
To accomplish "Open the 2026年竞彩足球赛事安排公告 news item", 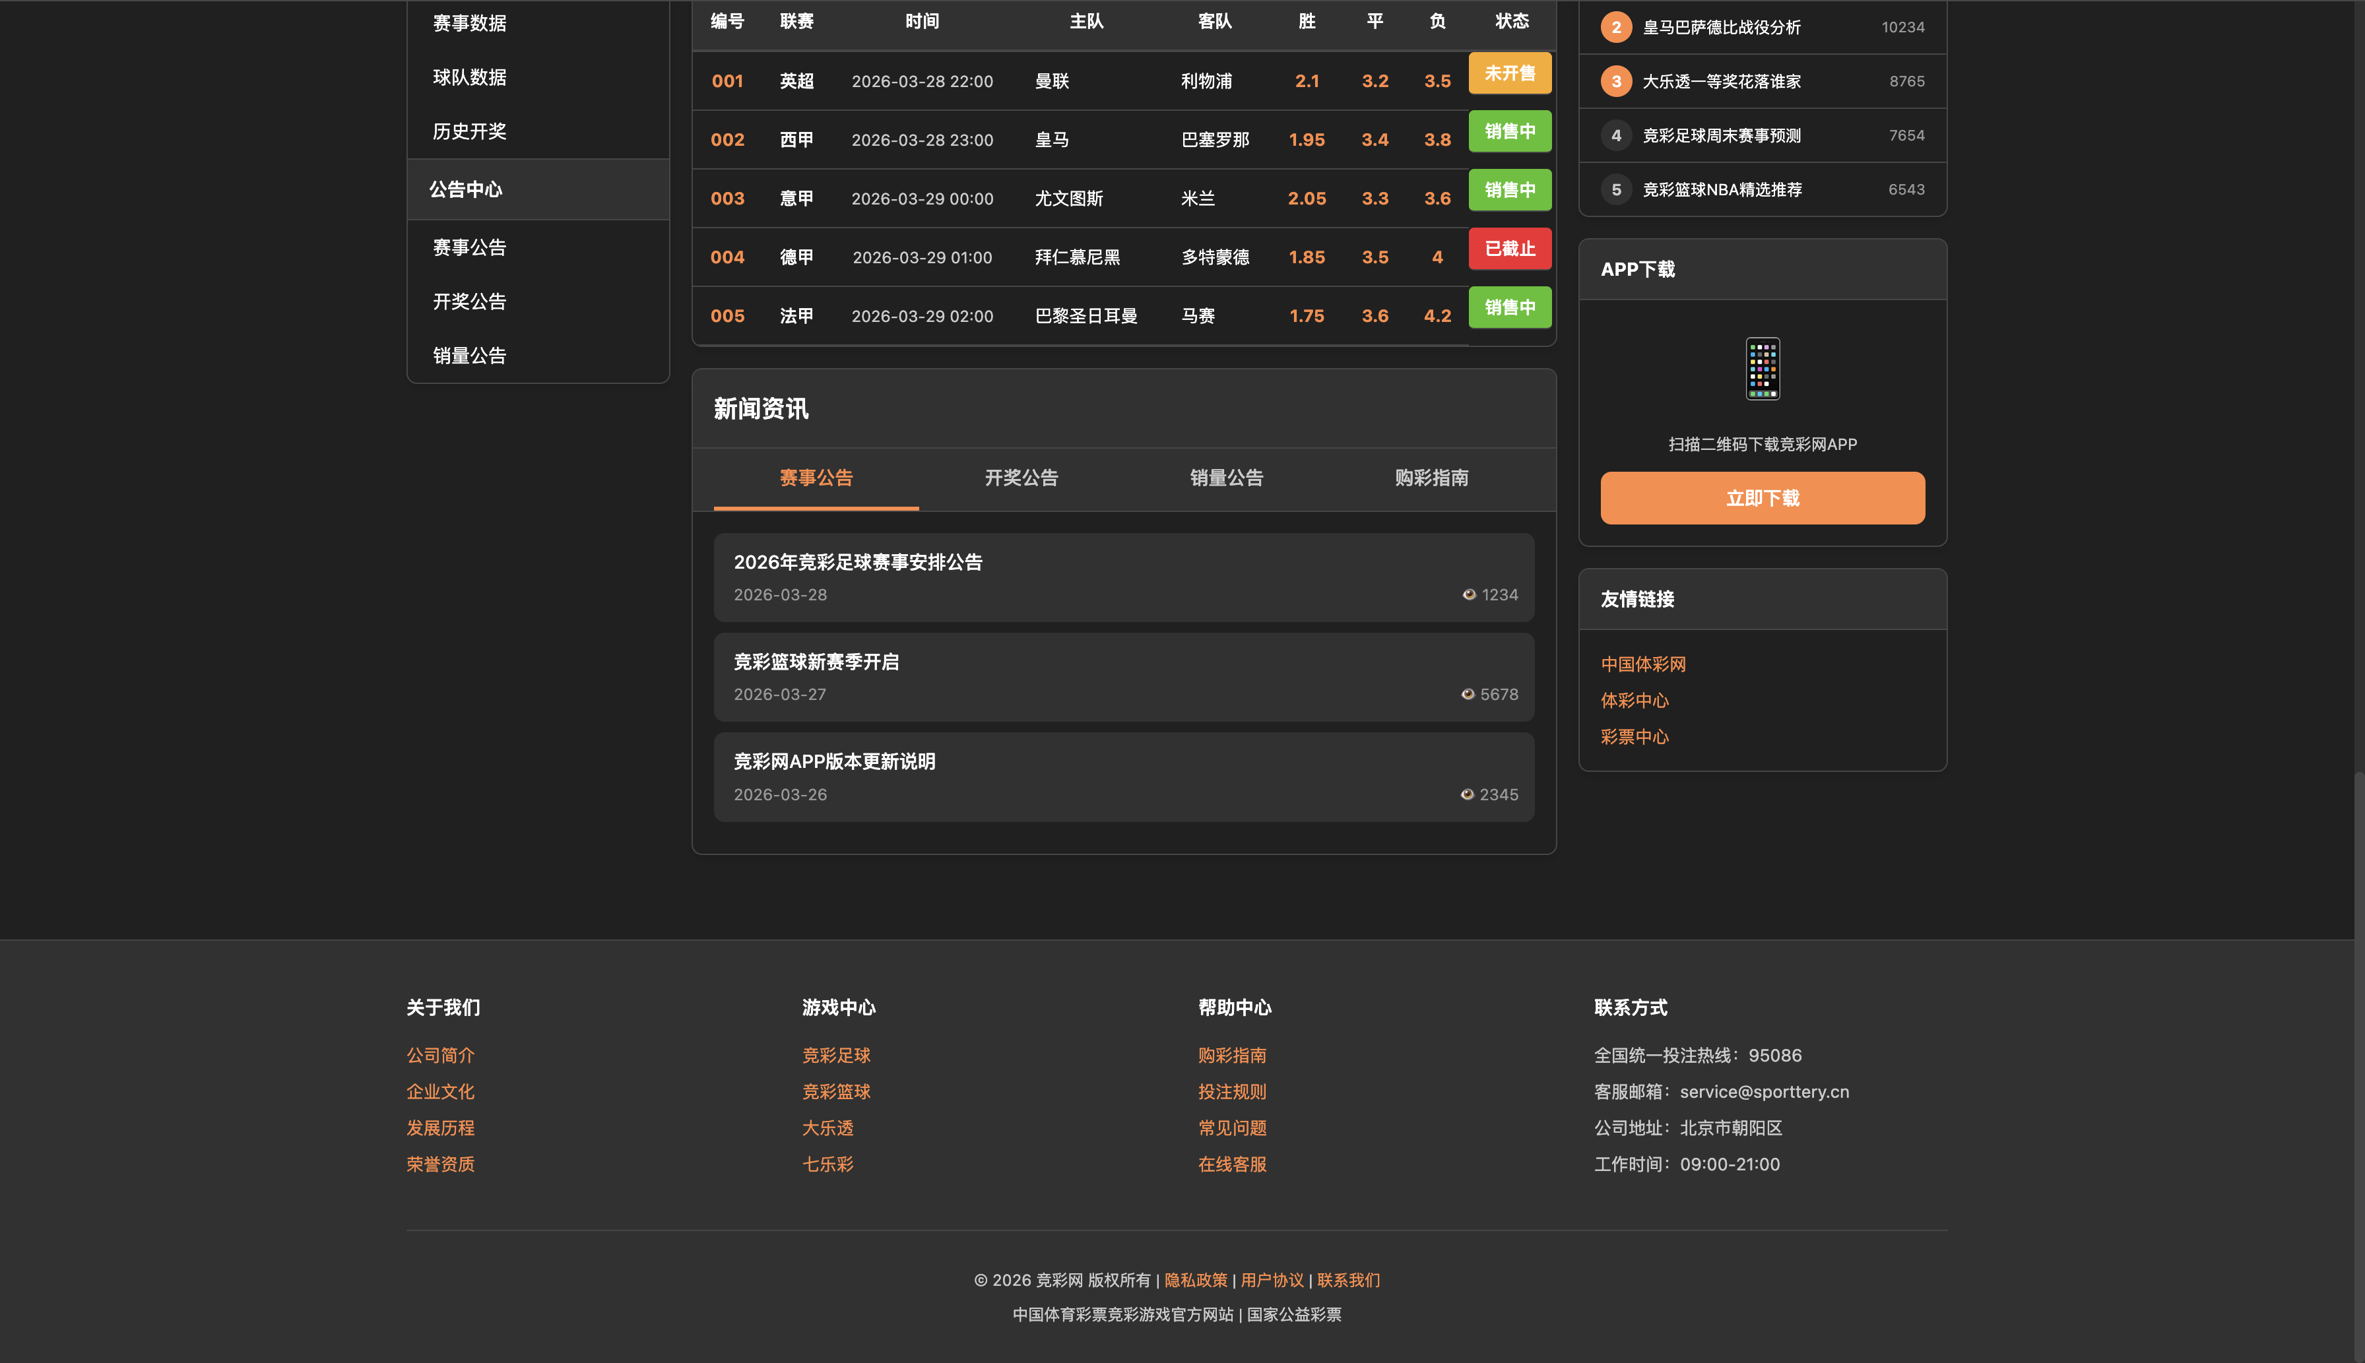I will (x=858, y=561).
